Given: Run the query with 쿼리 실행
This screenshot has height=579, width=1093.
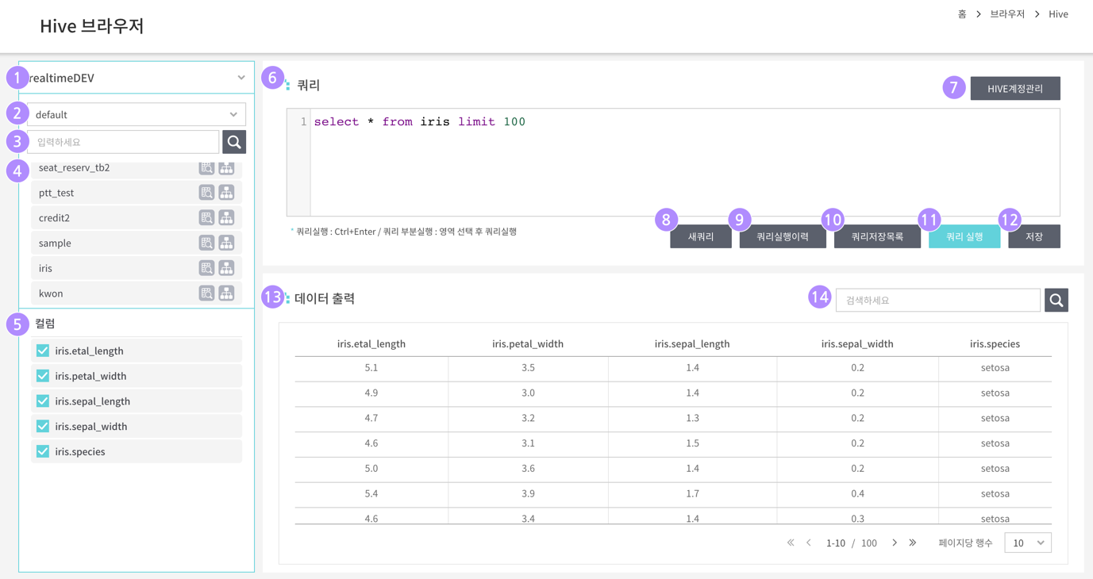Looking at the screenshot, I should 964,236.
